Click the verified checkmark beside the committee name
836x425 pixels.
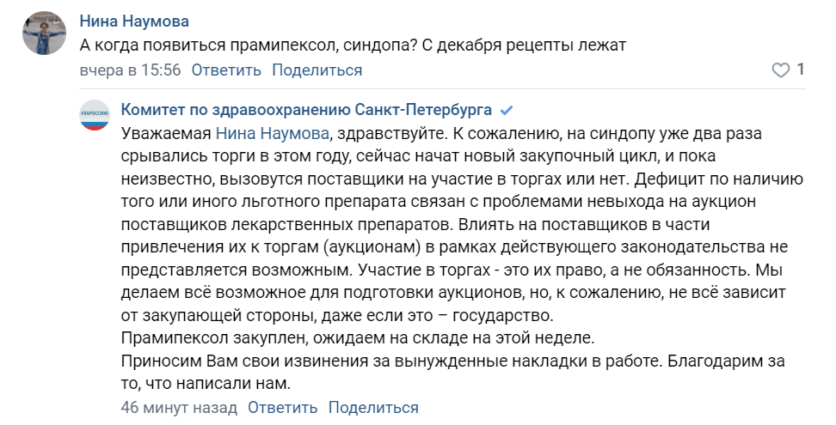coord(507,111)
